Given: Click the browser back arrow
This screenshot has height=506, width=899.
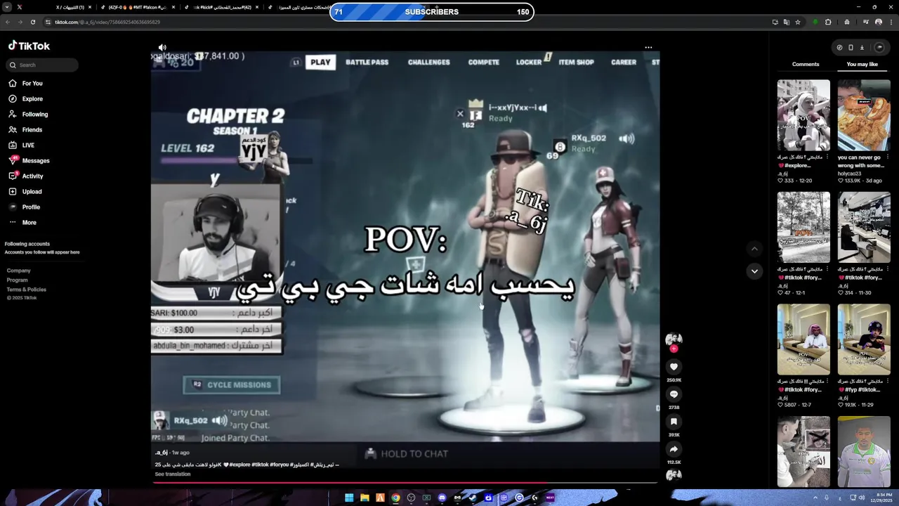Looking at the screenshot, I should point(8,22).
